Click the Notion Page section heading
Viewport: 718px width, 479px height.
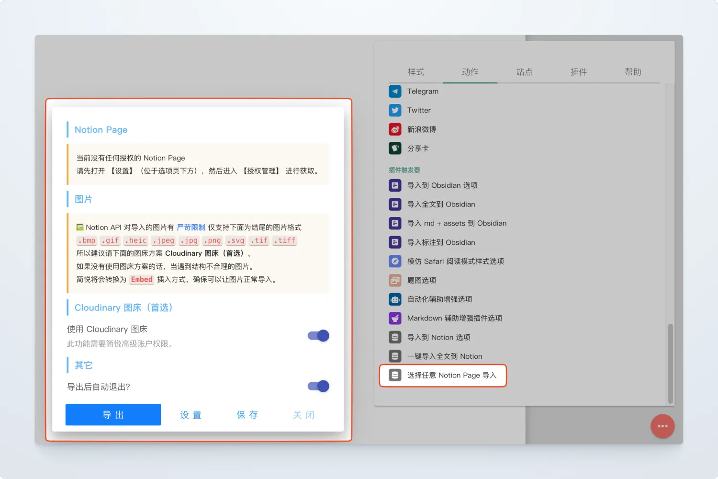point(101,130)
